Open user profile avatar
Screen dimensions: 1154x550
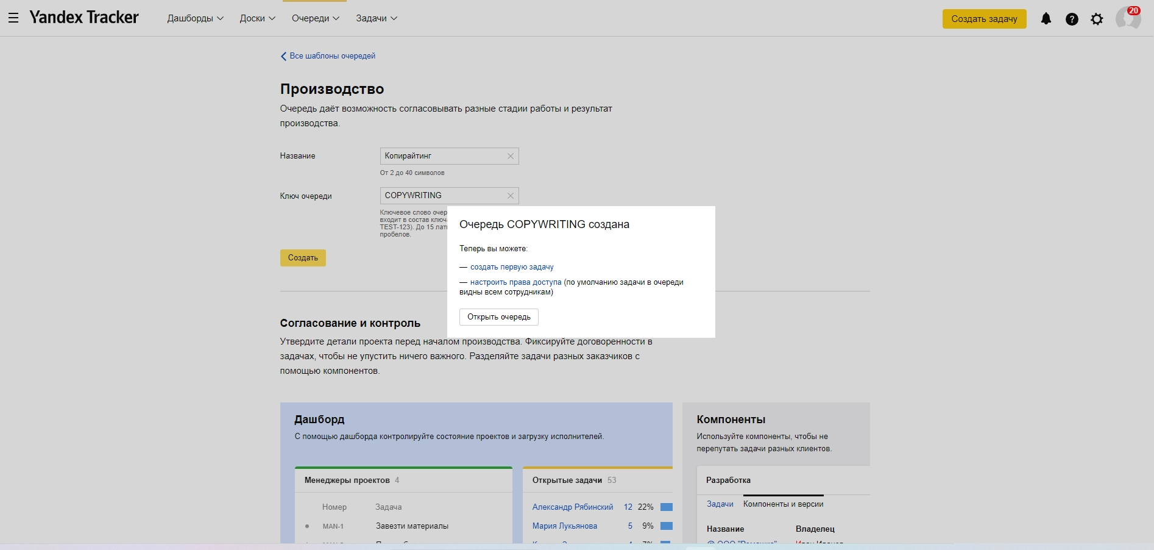tap(1128, 18)
